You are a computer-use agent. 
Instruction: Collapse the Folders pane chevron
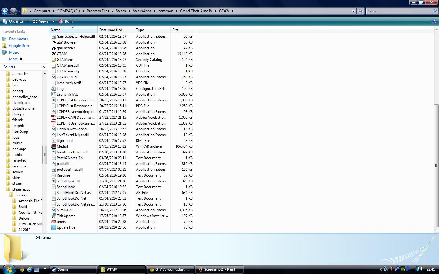(44, 67)
